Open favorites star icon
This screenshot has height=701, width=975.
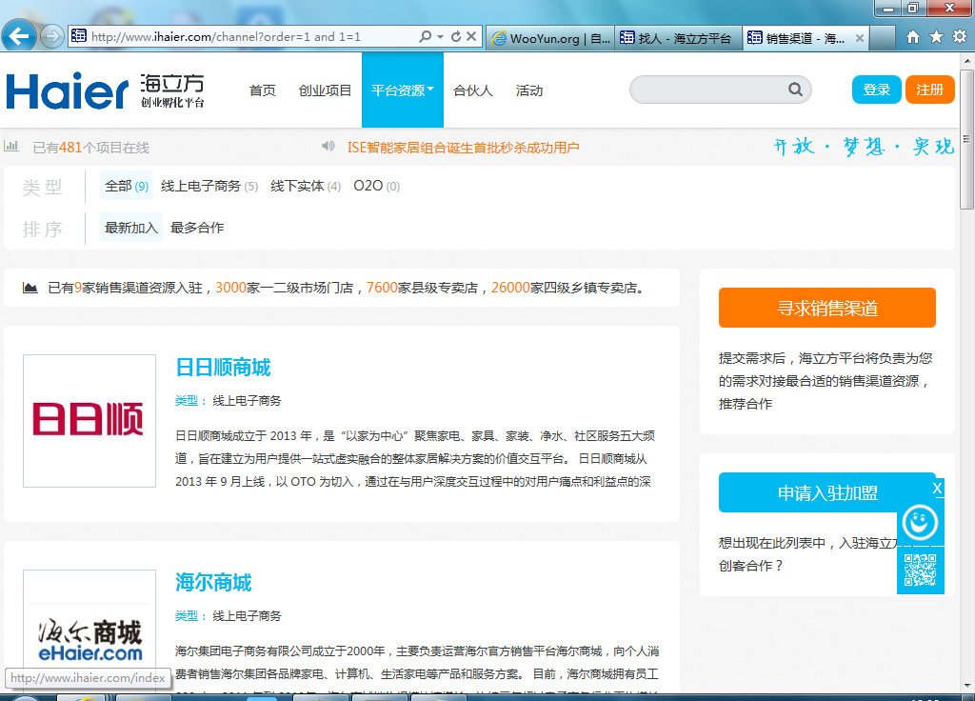(936, 37)
